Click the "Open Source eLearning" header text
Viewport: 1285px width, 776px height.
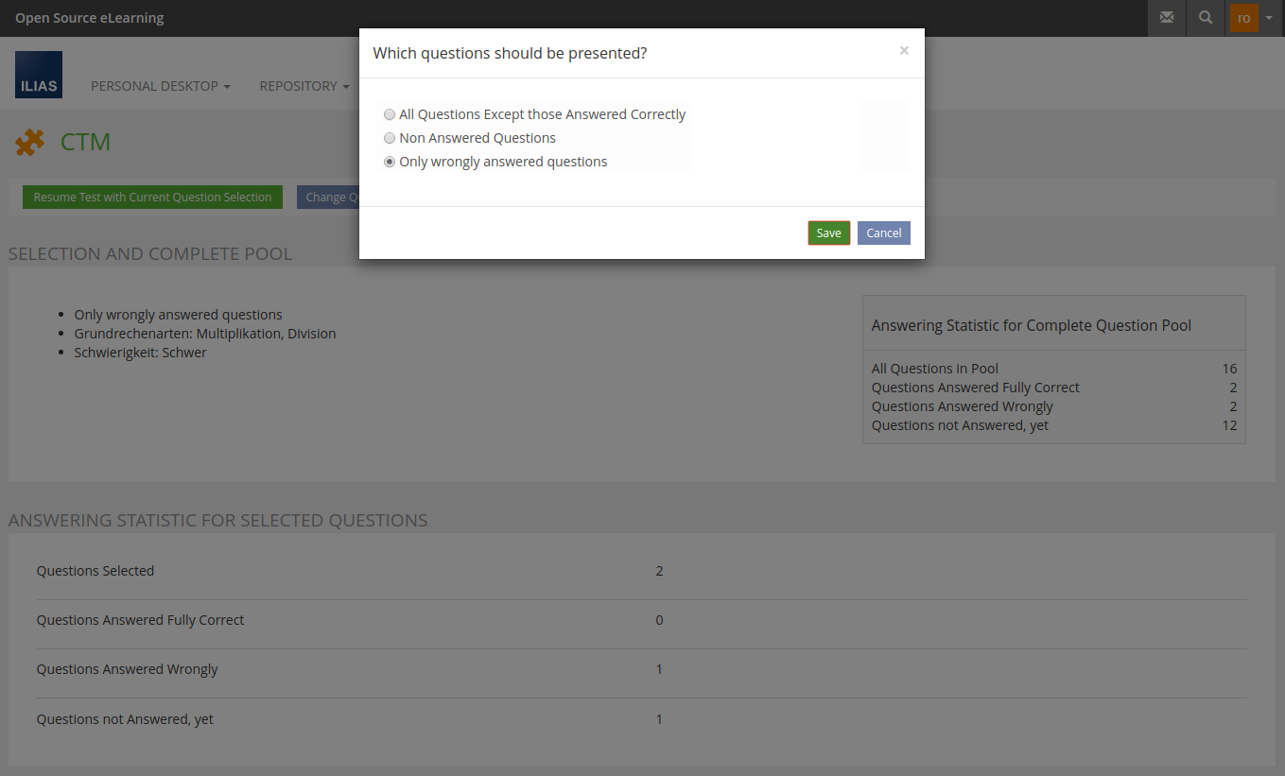click(90, 18)
